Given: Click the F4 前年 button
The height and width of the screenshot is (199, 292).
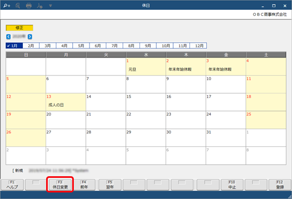Looking at the screenshot, I should pyautogui.click(x=84, y=185).
